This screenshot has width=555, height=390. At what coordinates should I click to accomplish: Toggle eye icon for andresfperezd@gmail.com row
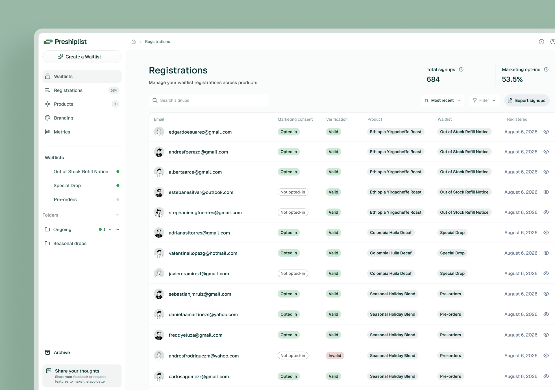546,152
